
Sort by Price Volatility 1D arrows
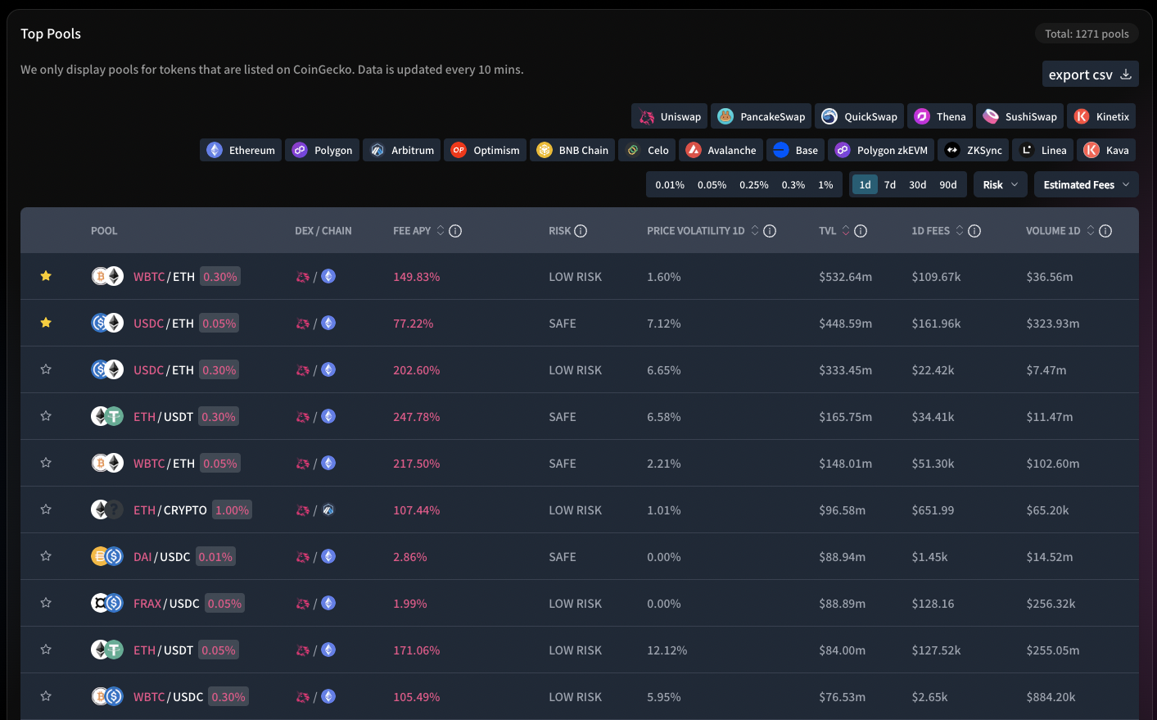(755, 231)
